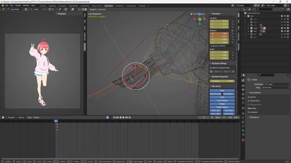
Task: Click the Rotation X value field
Action: [219, 37]
